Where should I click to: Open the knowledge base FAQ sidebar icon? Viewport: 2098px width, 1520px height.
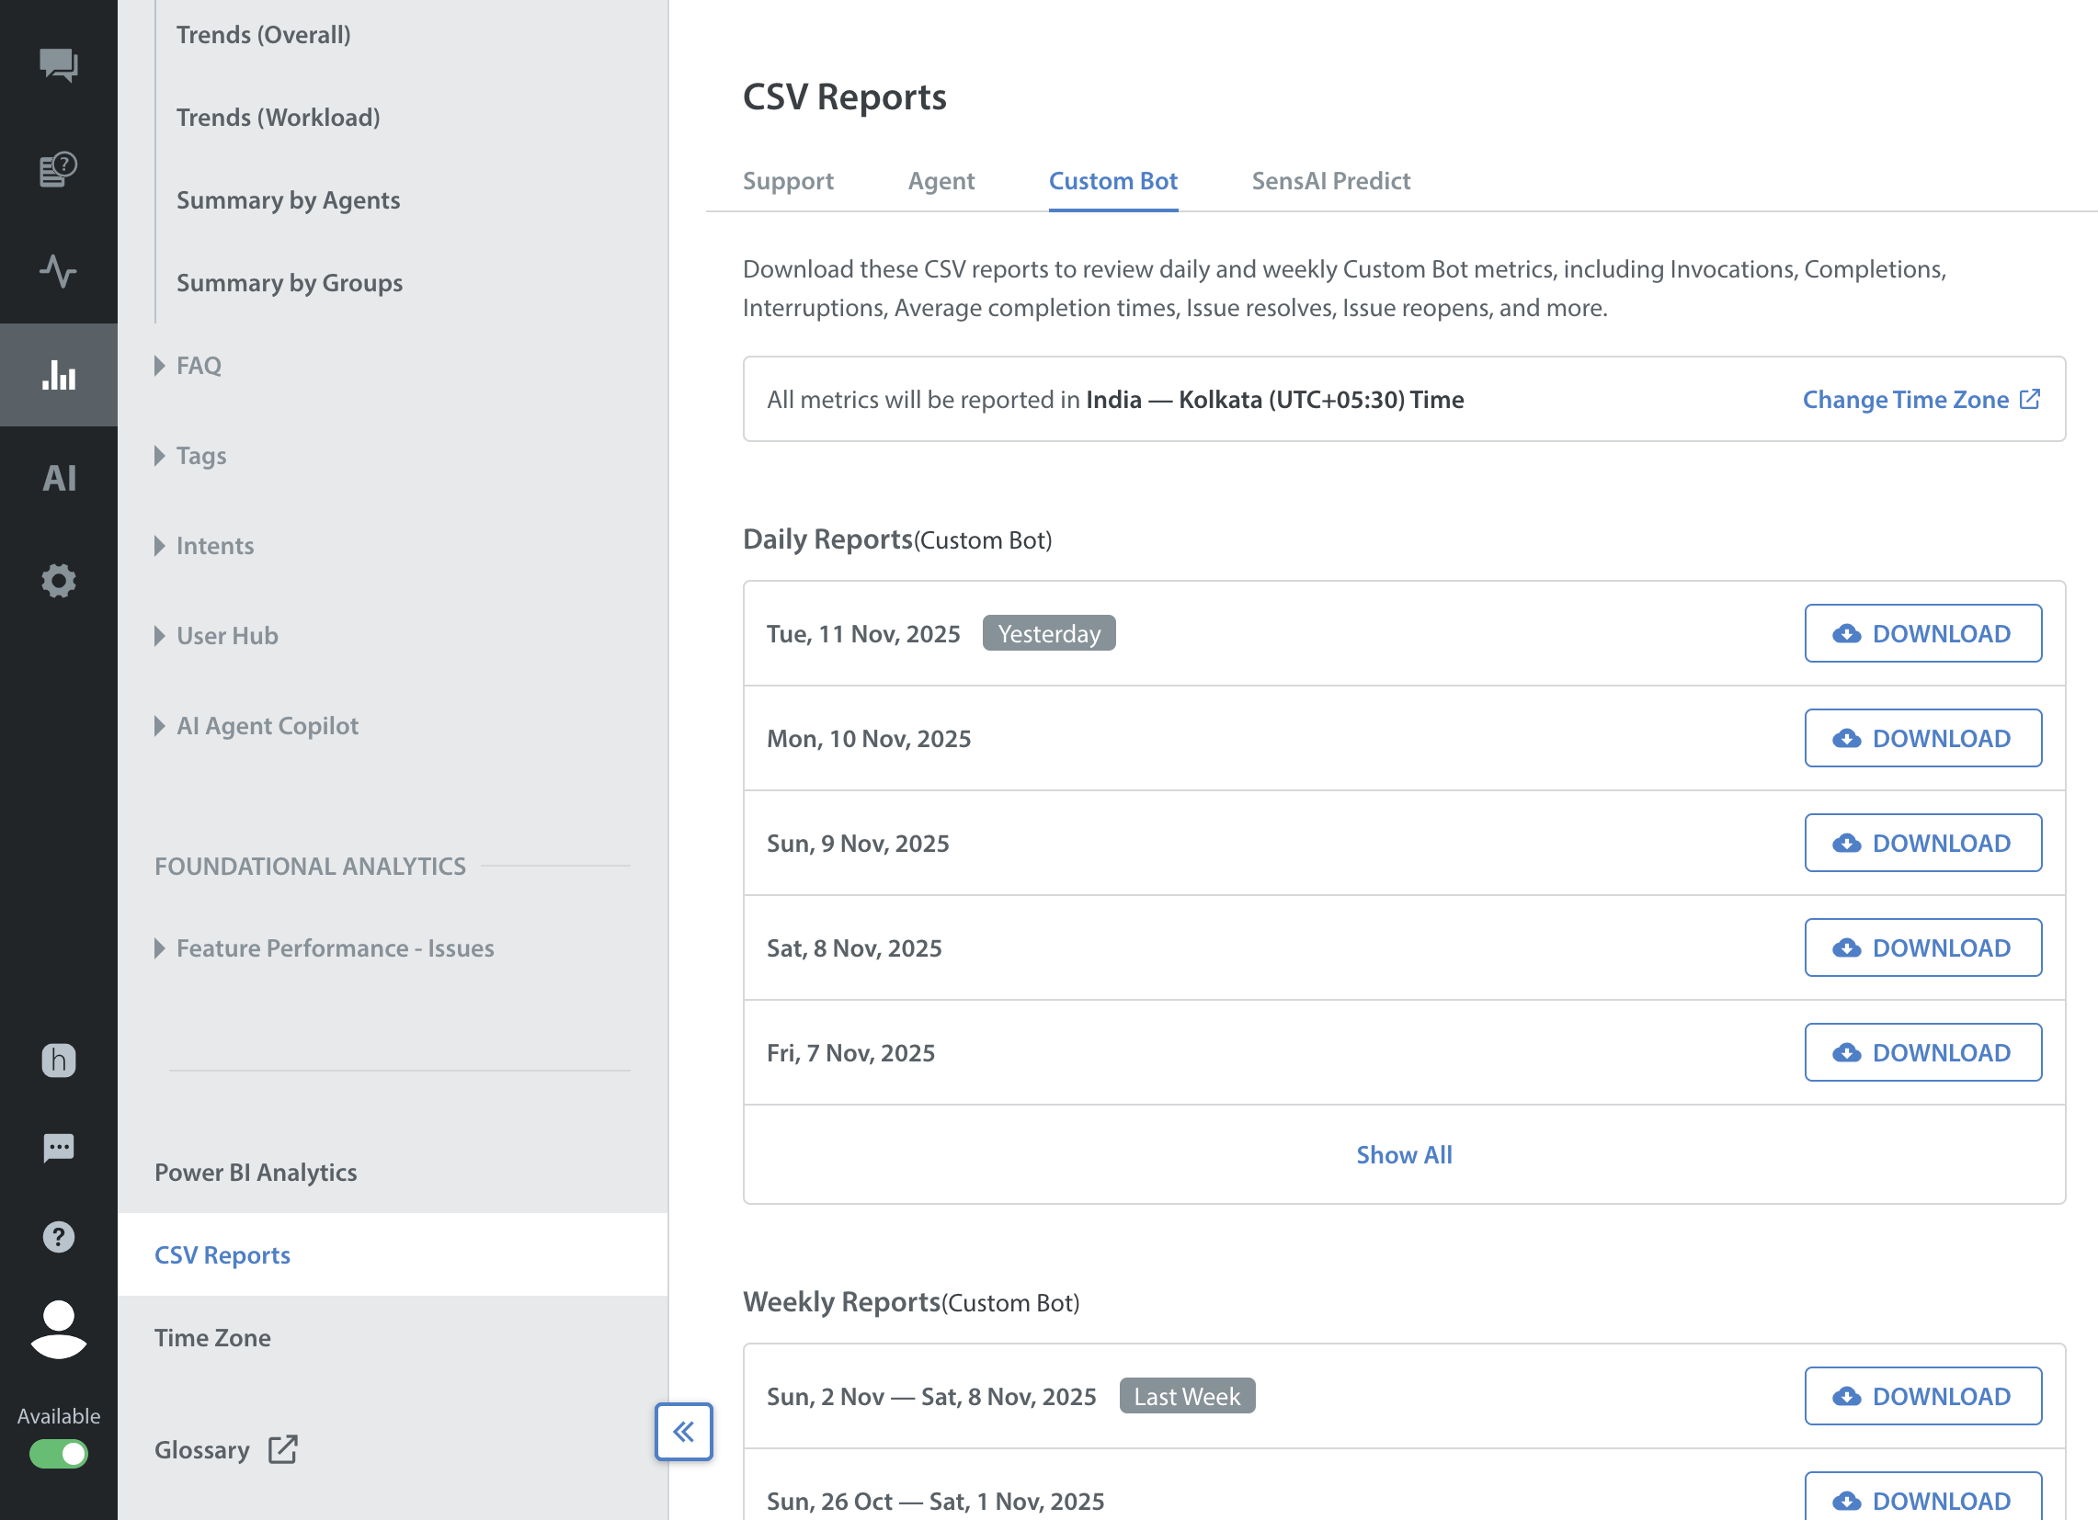[x=58, y=168]
